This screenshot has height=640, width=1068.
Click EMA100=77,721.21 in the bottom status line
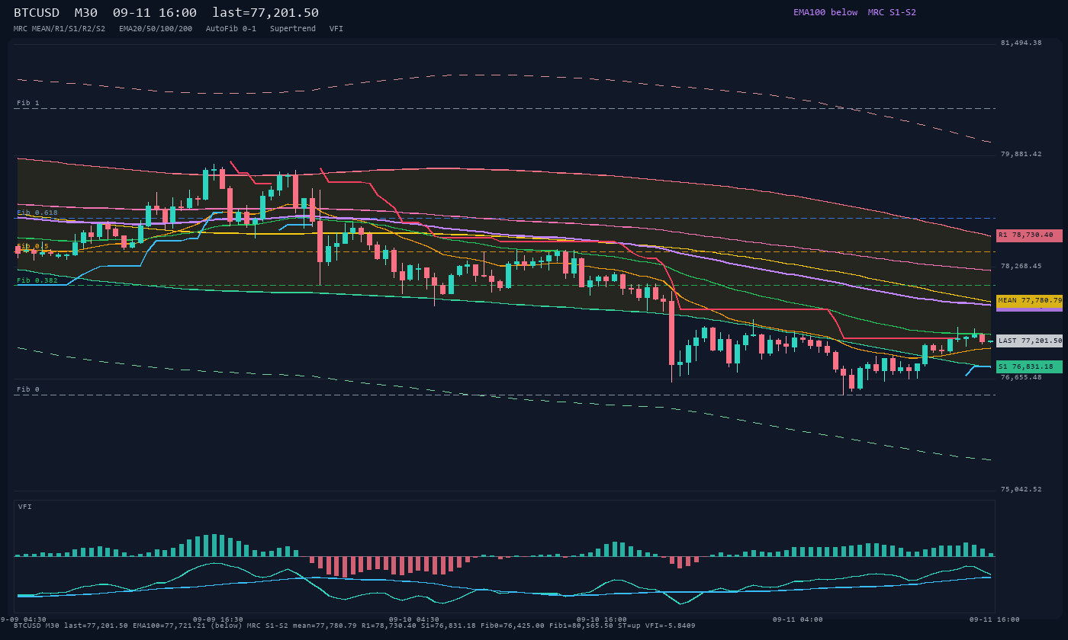pos(169,626)
